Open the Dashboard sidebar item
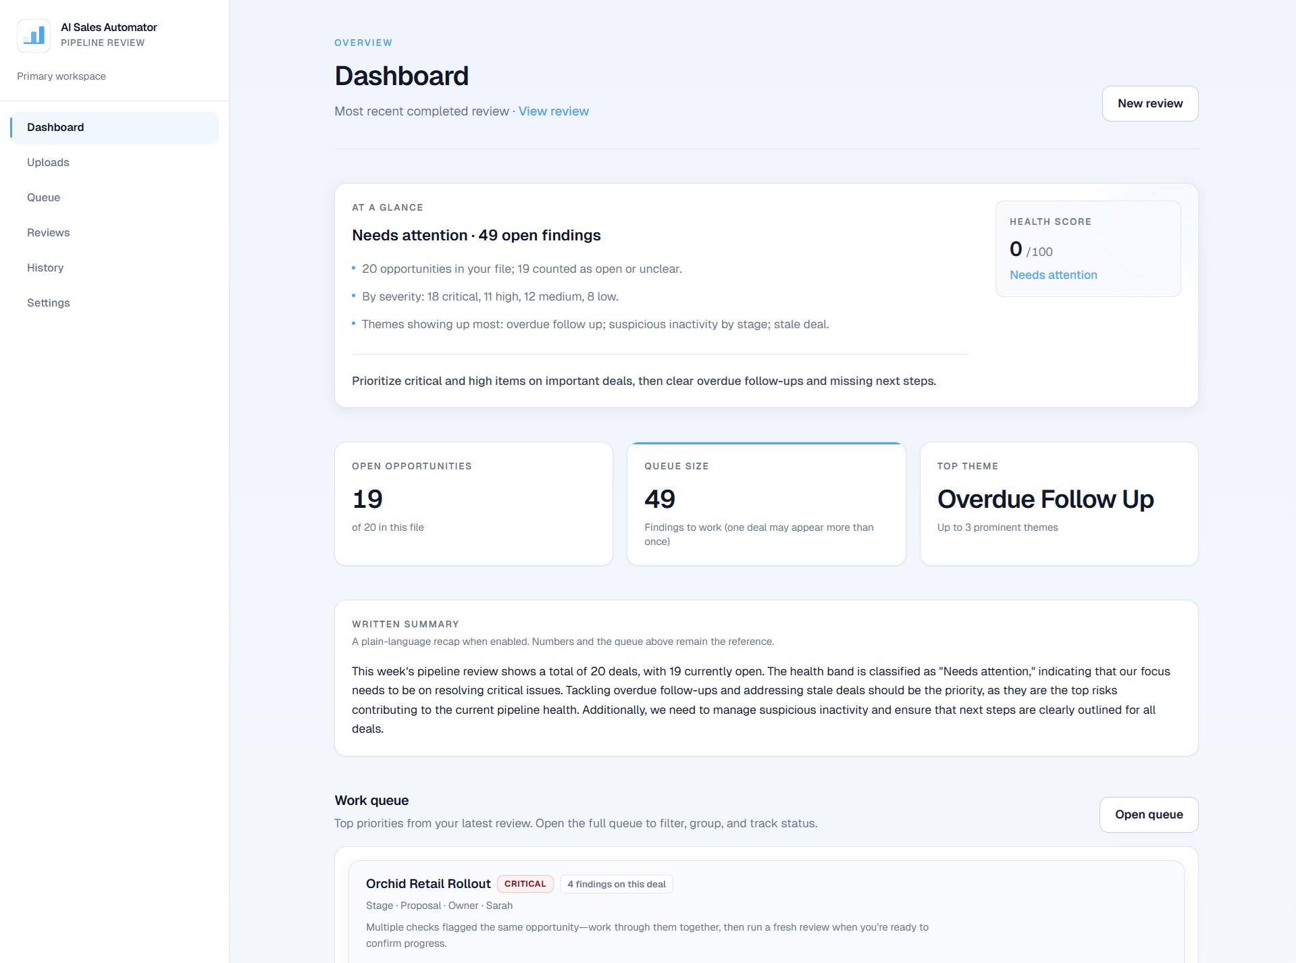 point(55,127)
